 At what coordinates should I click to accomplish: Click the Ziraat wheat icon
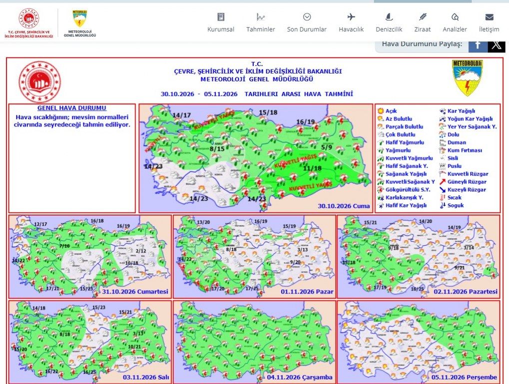422,17
